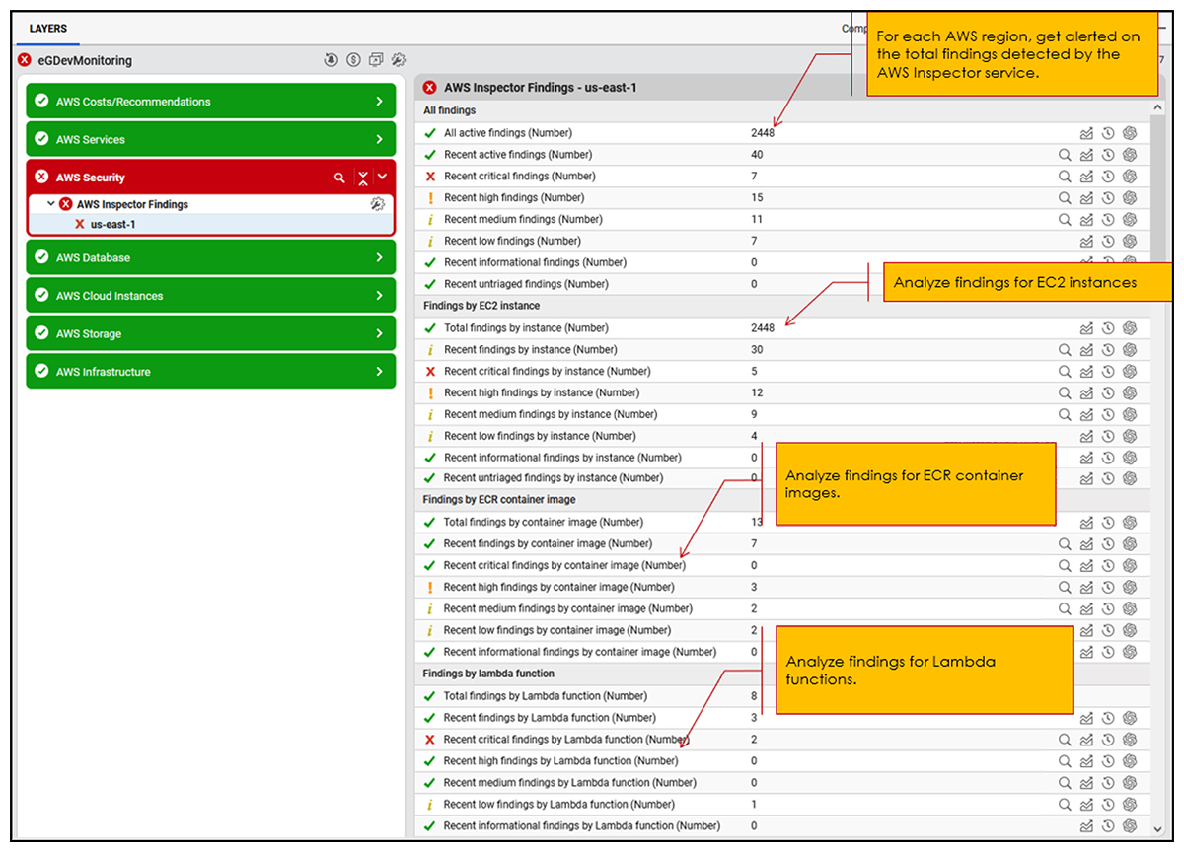
Task: Click the 'Findings by ECR container image' header
Action: pos(499,500)
